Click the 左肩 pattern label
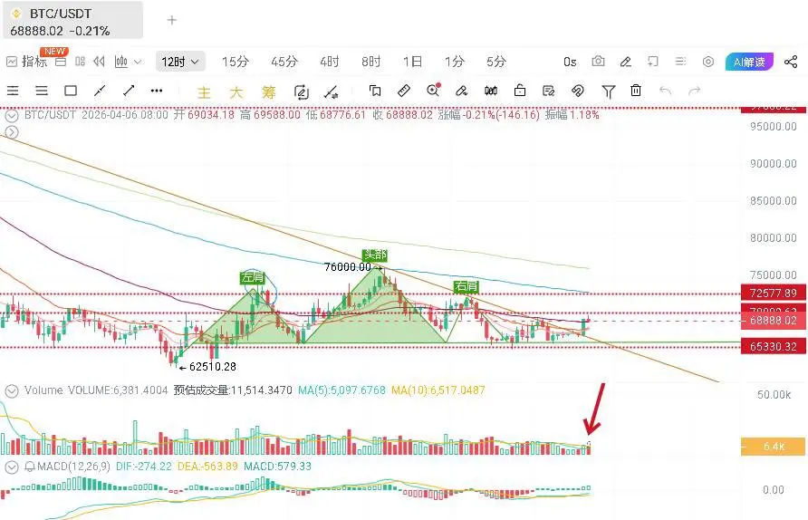The width and height of the screenshot is (808, 520). [253, 277]
